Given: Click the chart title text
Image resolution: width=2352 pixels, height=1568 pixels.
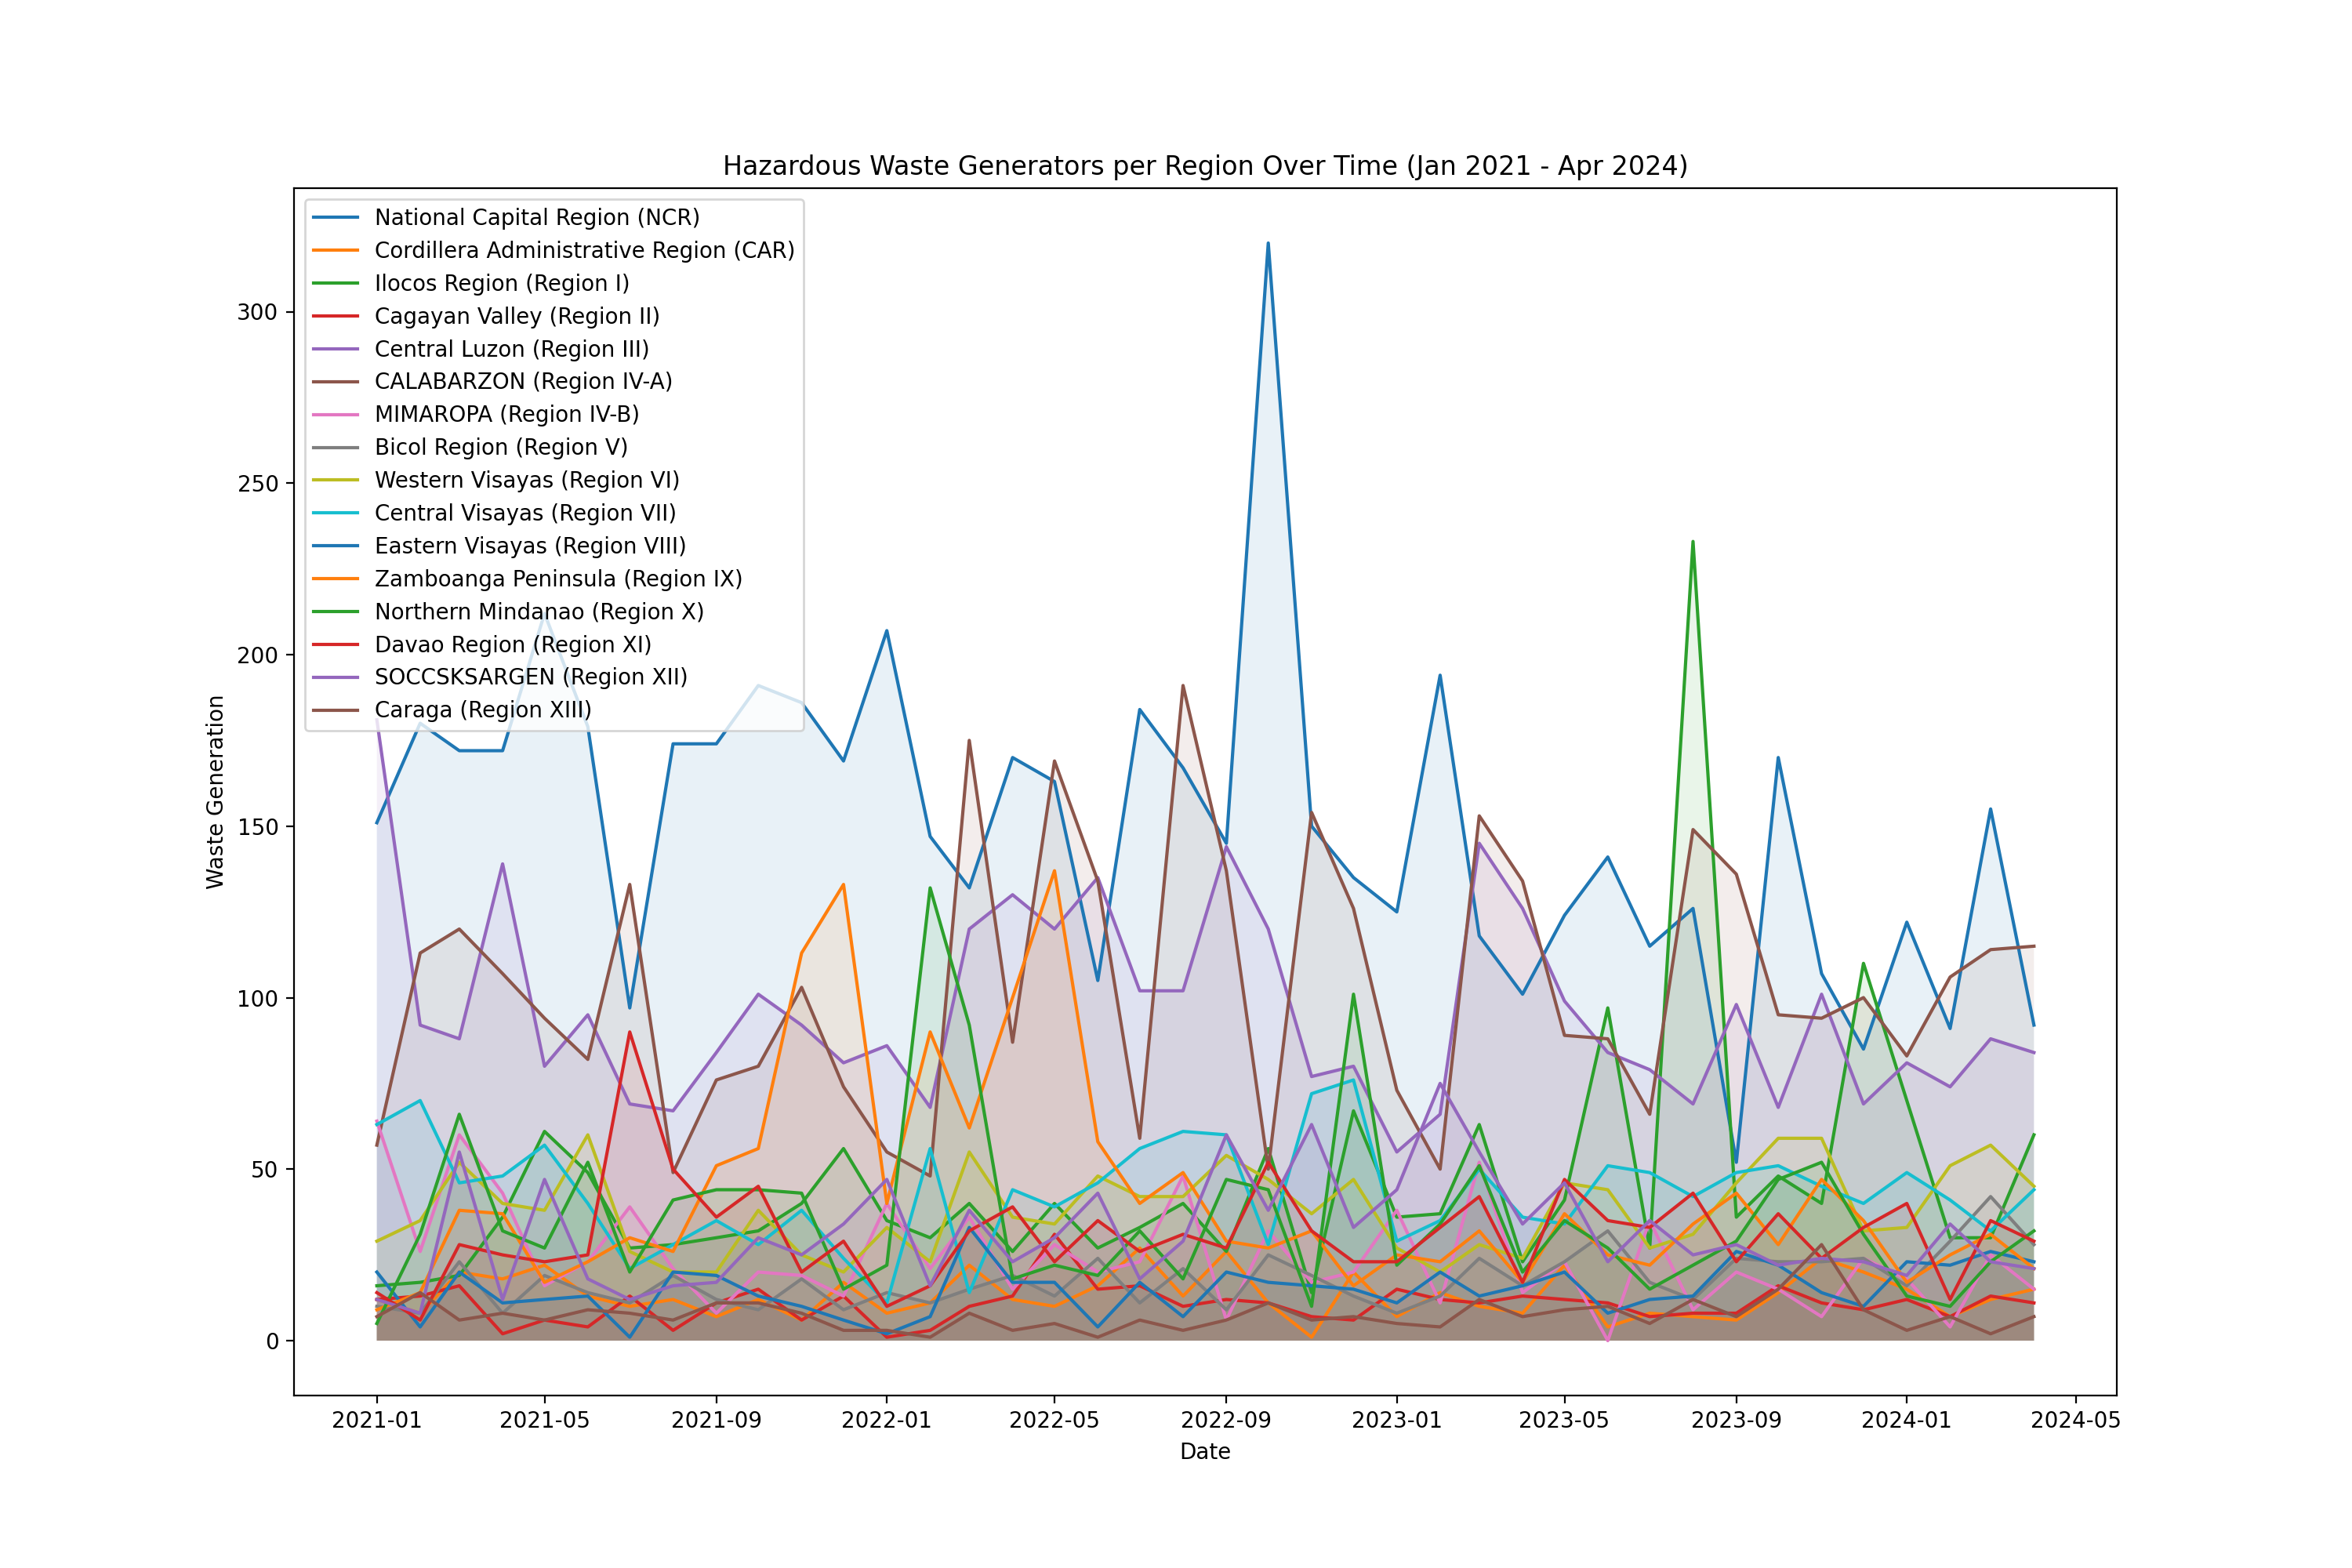Looking at the screenshot, I should 1205,166.
